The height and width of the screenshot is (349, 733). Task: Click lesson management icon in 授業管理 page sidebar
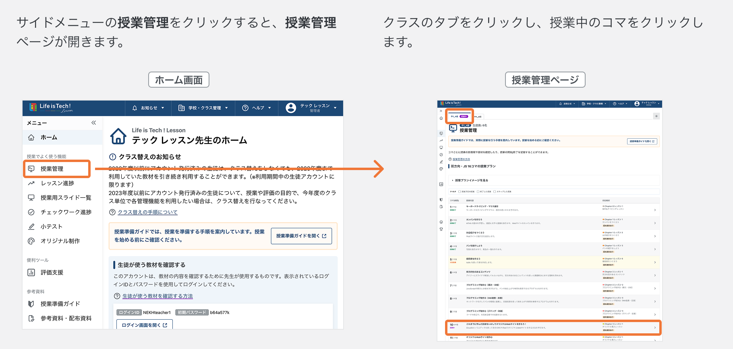[x=441, y=133]
